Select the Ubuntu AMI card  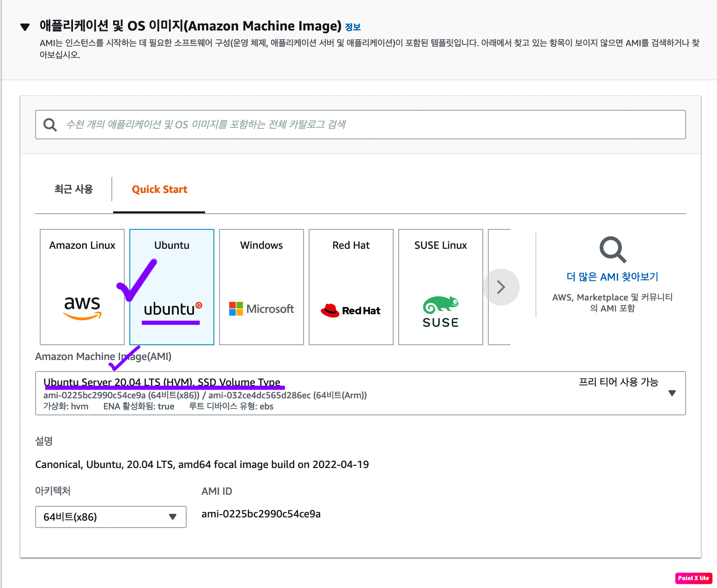[172, 287]
